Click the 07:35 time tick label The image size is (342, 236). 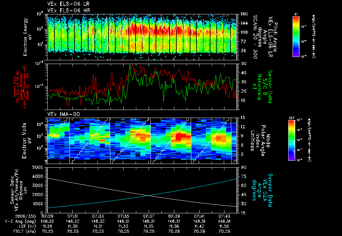[123, 216]
